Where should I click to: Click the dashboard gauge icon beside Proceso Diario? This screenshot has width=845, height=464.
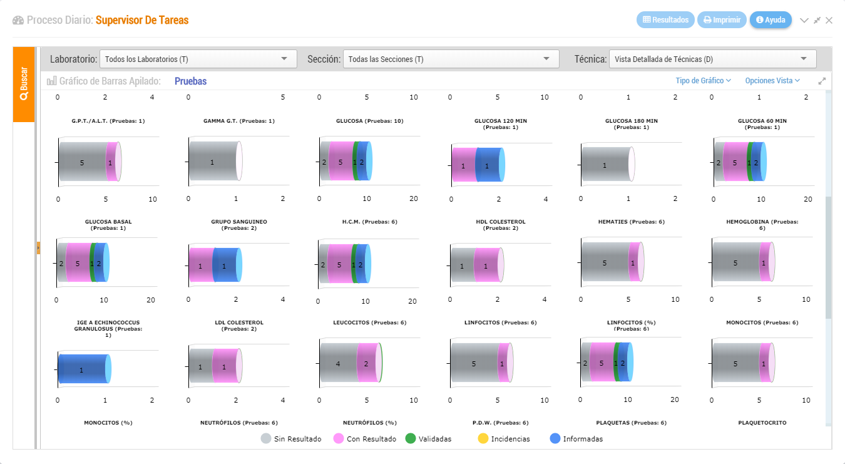point(18,20)
